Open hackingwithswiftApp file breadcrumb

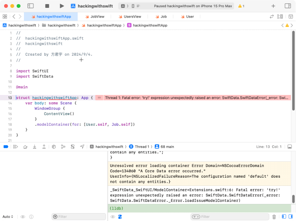(x=102, y=25)
